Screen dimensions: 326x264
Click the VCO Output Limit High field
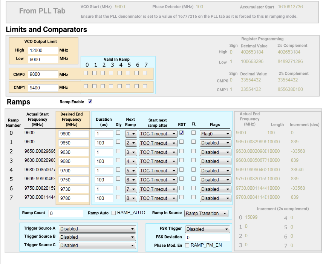click(x=43, y=50)
